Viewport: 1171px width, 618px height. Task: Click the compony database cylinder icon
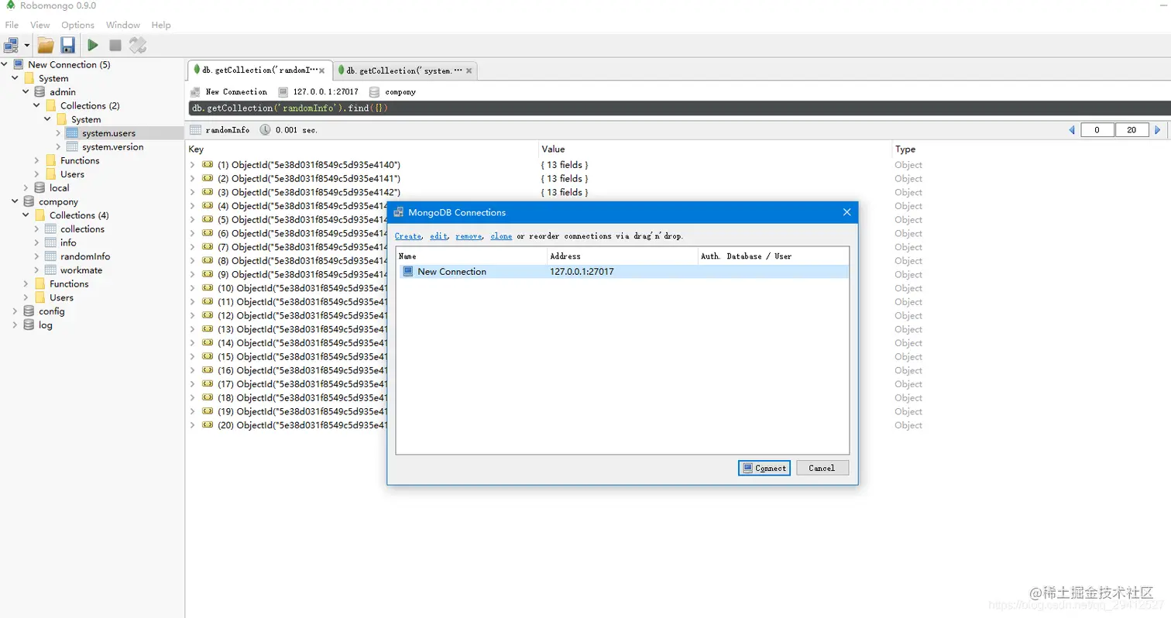click(x=29, y=201)
